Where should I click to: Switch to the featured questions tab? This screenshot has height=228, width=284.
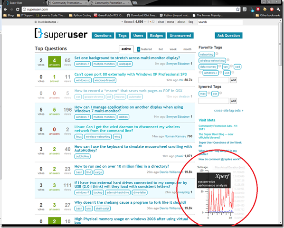click(x=144, y=49)
